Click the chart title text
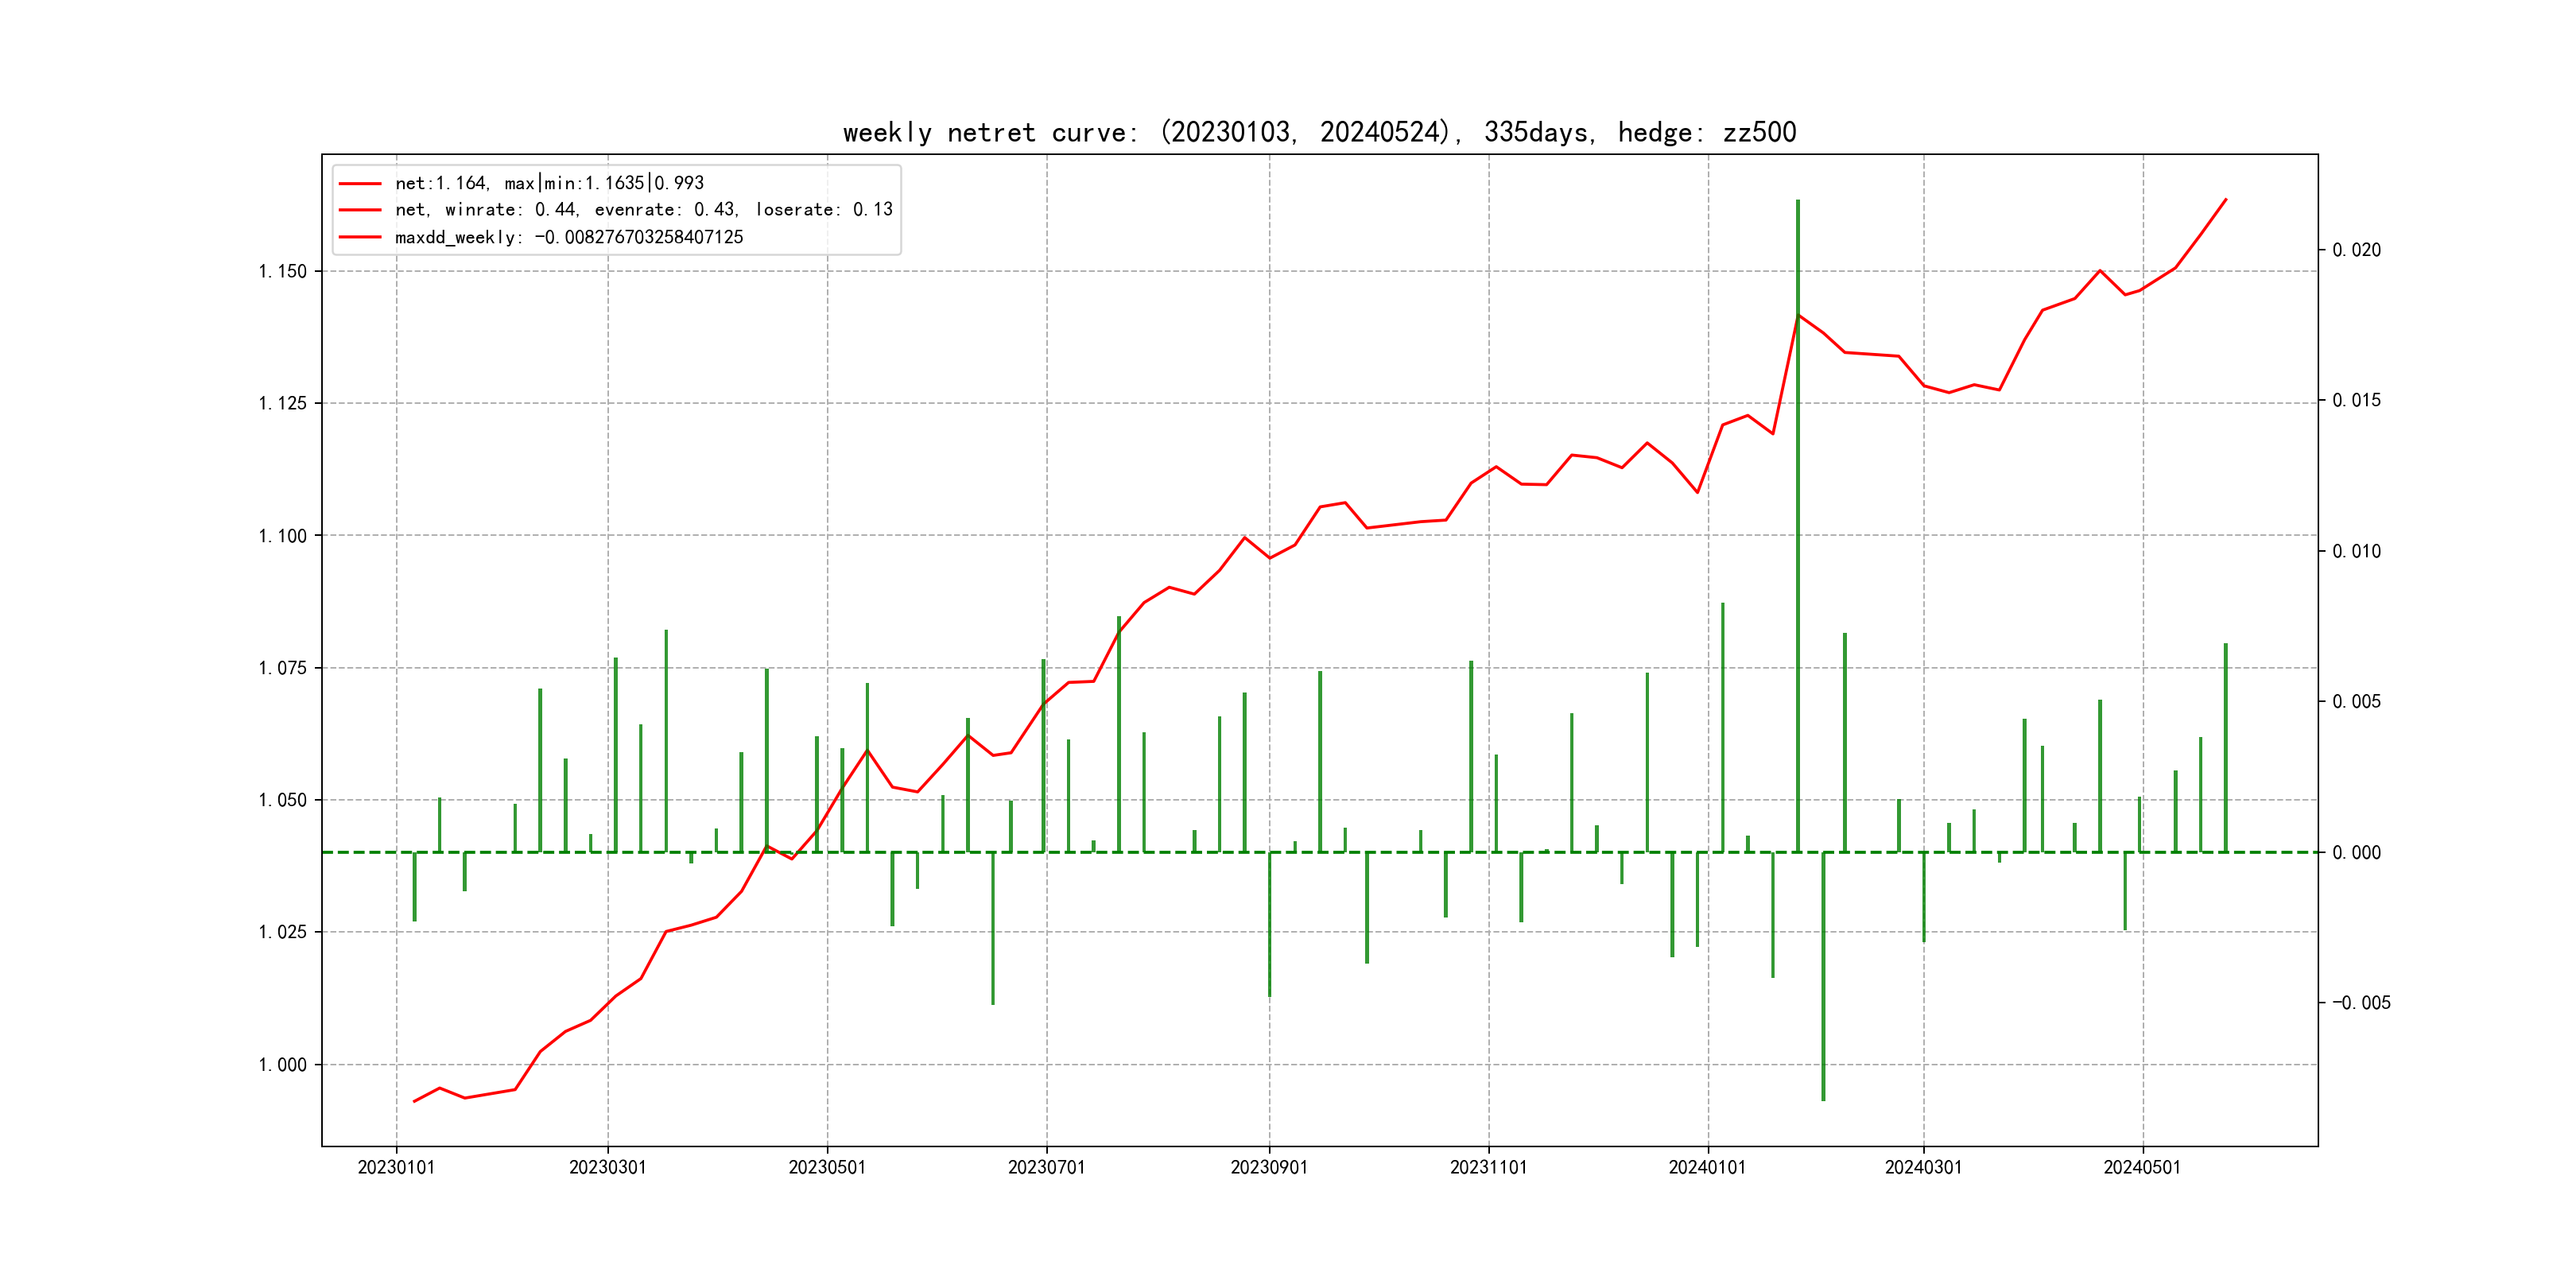2576x1288 pixels. [1319, 132]
